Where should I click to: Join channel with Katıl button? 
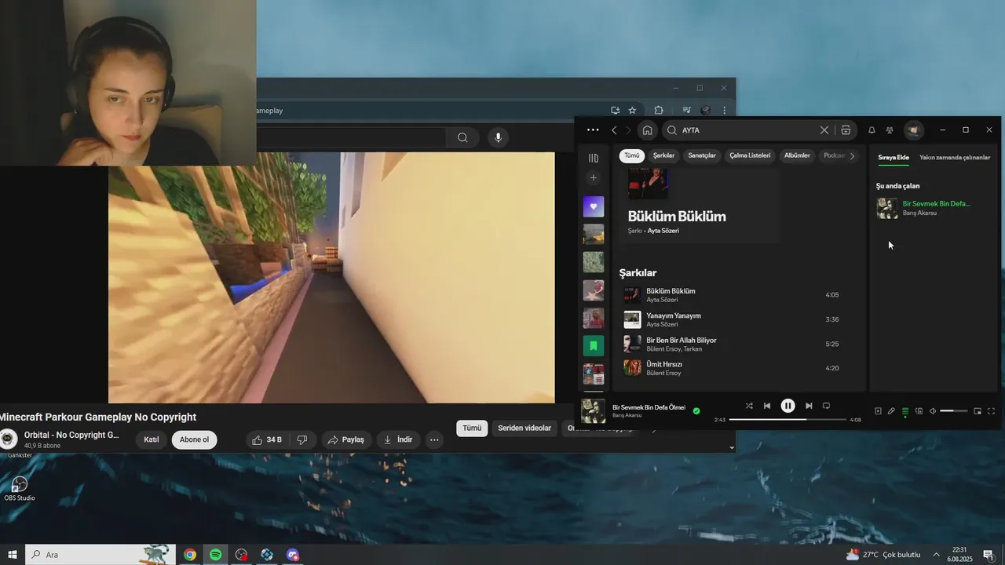click(x=152, y=439)
